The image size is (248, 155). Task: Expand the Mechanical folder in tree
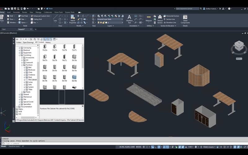(x=19, y=97)
